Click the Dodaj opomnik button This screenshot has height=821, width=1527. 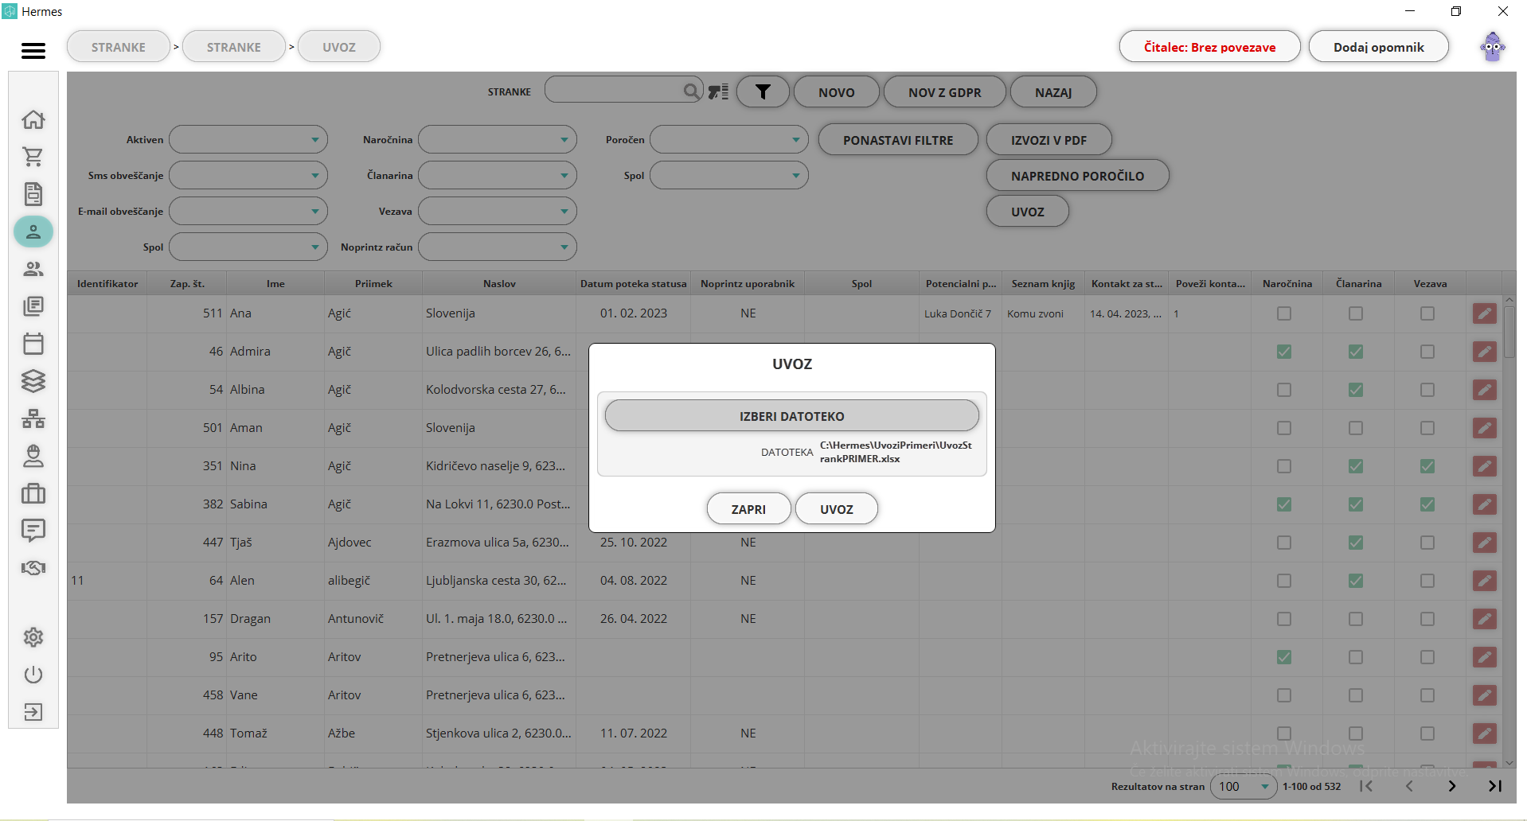click(x=1379, y=47)
